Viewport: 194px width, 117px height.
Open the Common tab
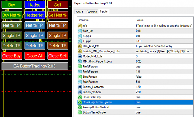(x=92, y=12)
